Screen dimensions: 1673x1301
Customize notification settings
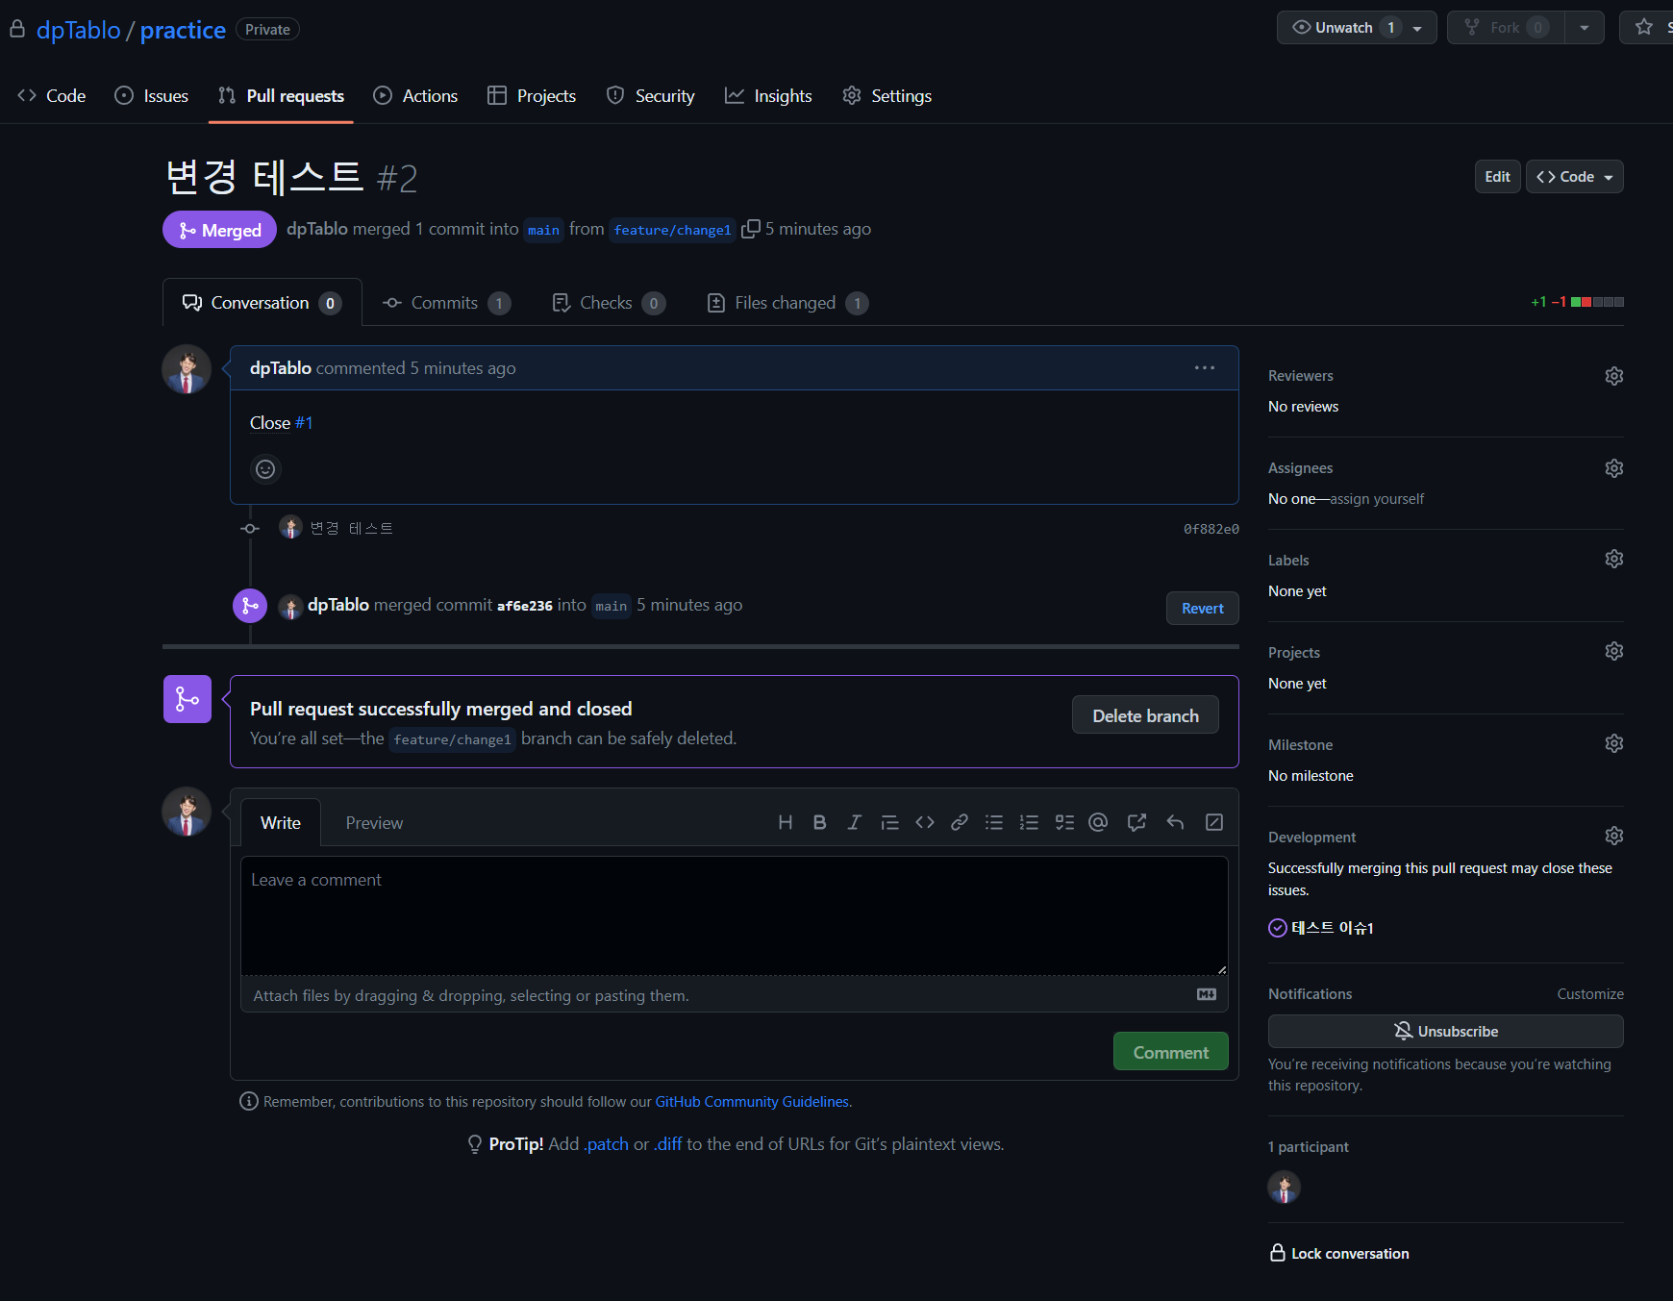pyautogui.click(x=1590, y=994)
